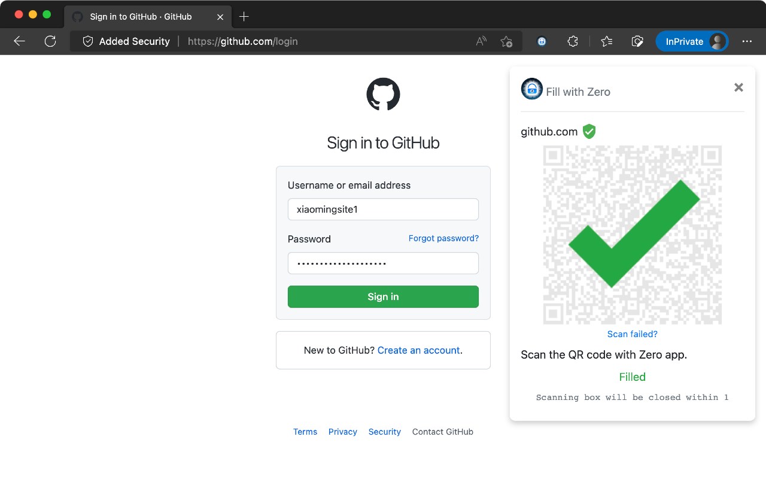This screenshot has width=766, height=479.
Task: Click the Scan failed? link
Action: [633, 334]
